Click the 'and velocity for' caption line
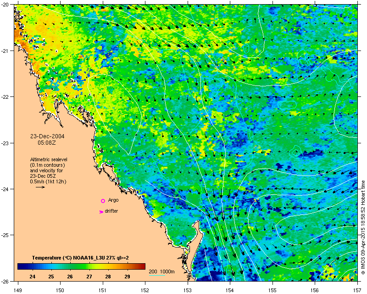 [x=46, y=170]
